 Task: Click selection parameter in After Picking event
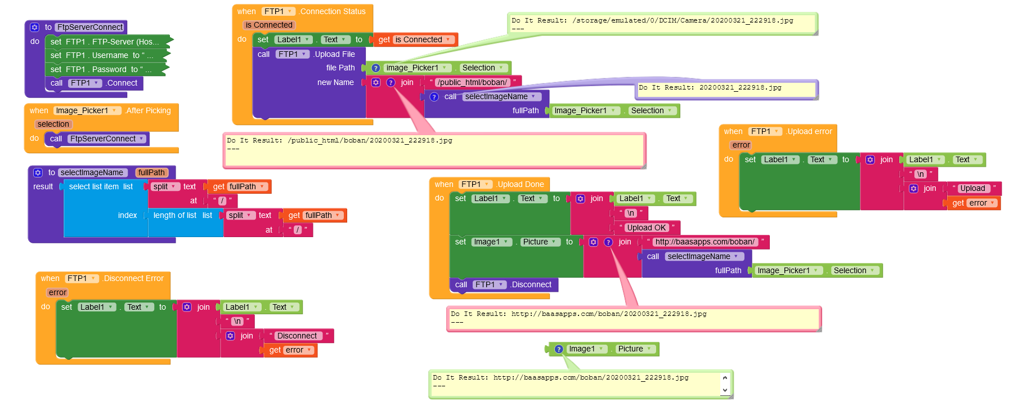coord(53,124)
